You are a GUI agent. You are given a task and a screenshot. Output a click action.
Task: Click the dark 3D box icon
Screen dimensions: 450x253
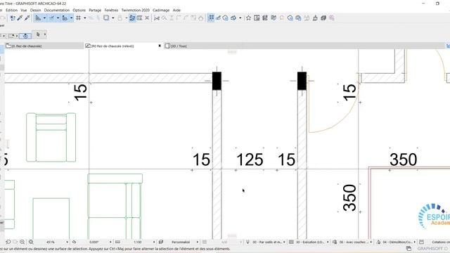(323, 18)
